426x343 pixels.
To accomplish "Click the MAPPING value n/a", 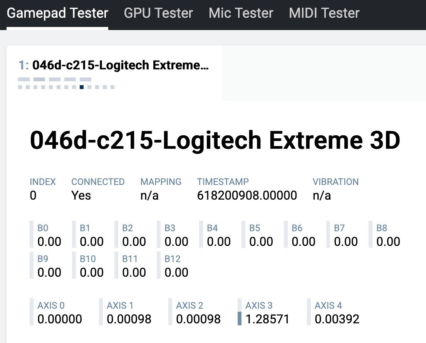I will [149, 195].
